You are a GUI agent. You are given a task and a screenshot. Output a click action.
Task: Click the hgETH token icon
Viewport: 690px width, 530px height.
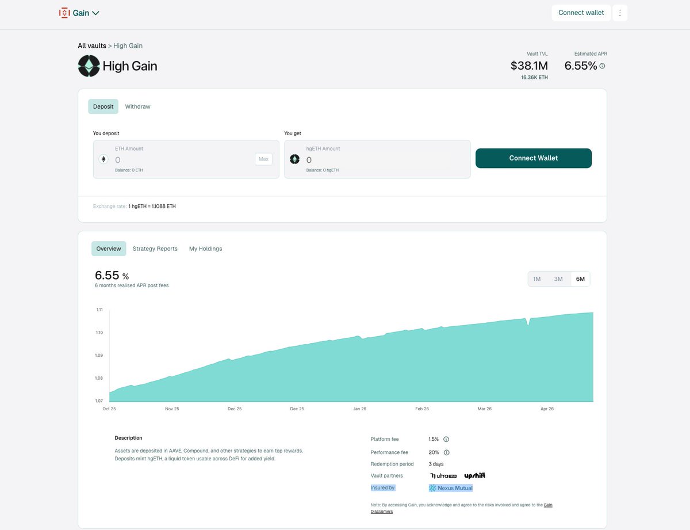(294, 159)
